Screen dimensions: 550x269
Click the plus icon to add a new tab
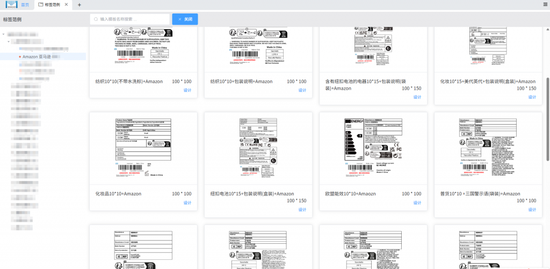(79, 5)
